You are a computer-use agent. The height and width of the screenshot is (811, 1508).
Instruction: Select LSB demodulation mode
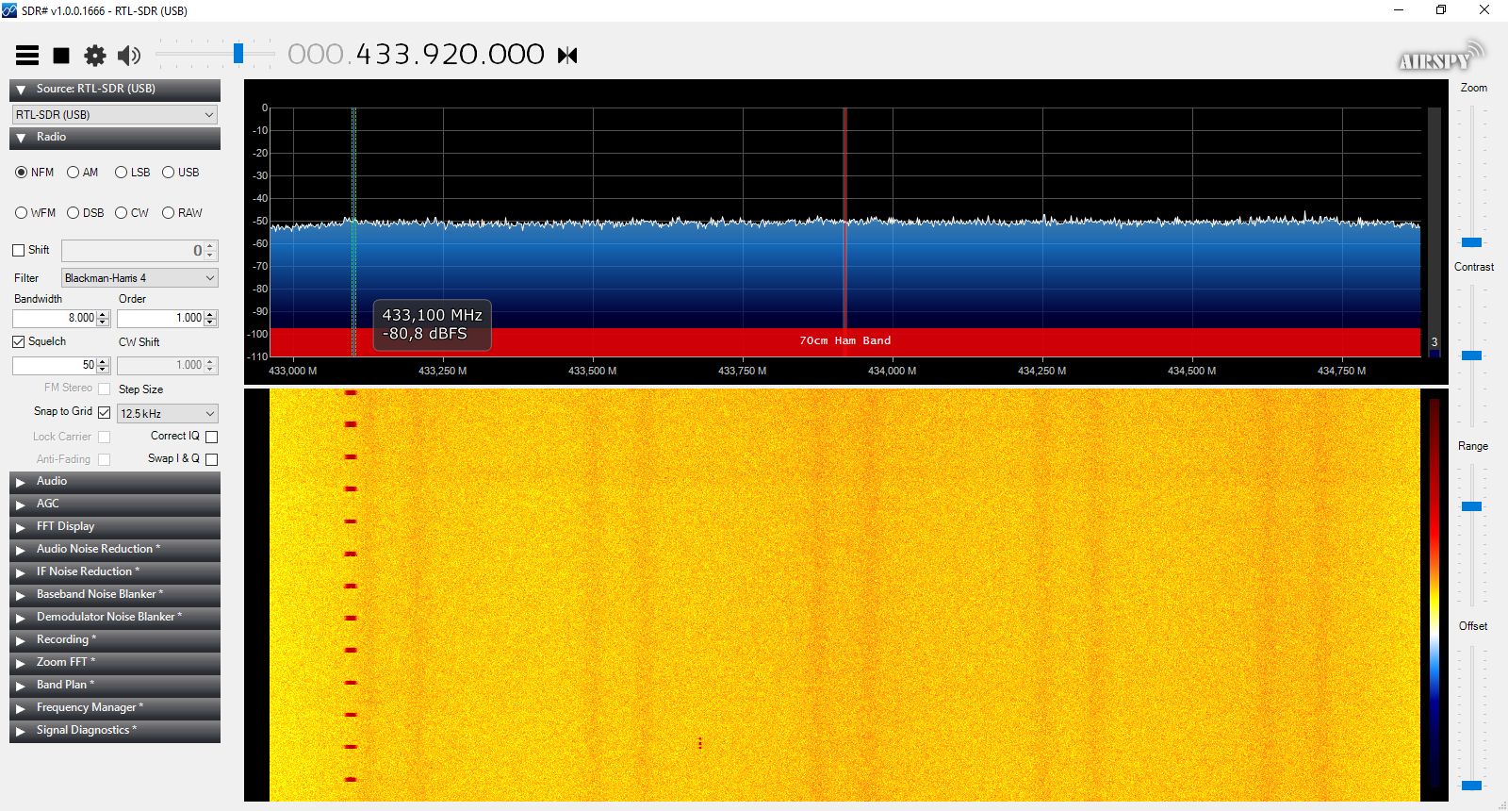pos(132,173)
